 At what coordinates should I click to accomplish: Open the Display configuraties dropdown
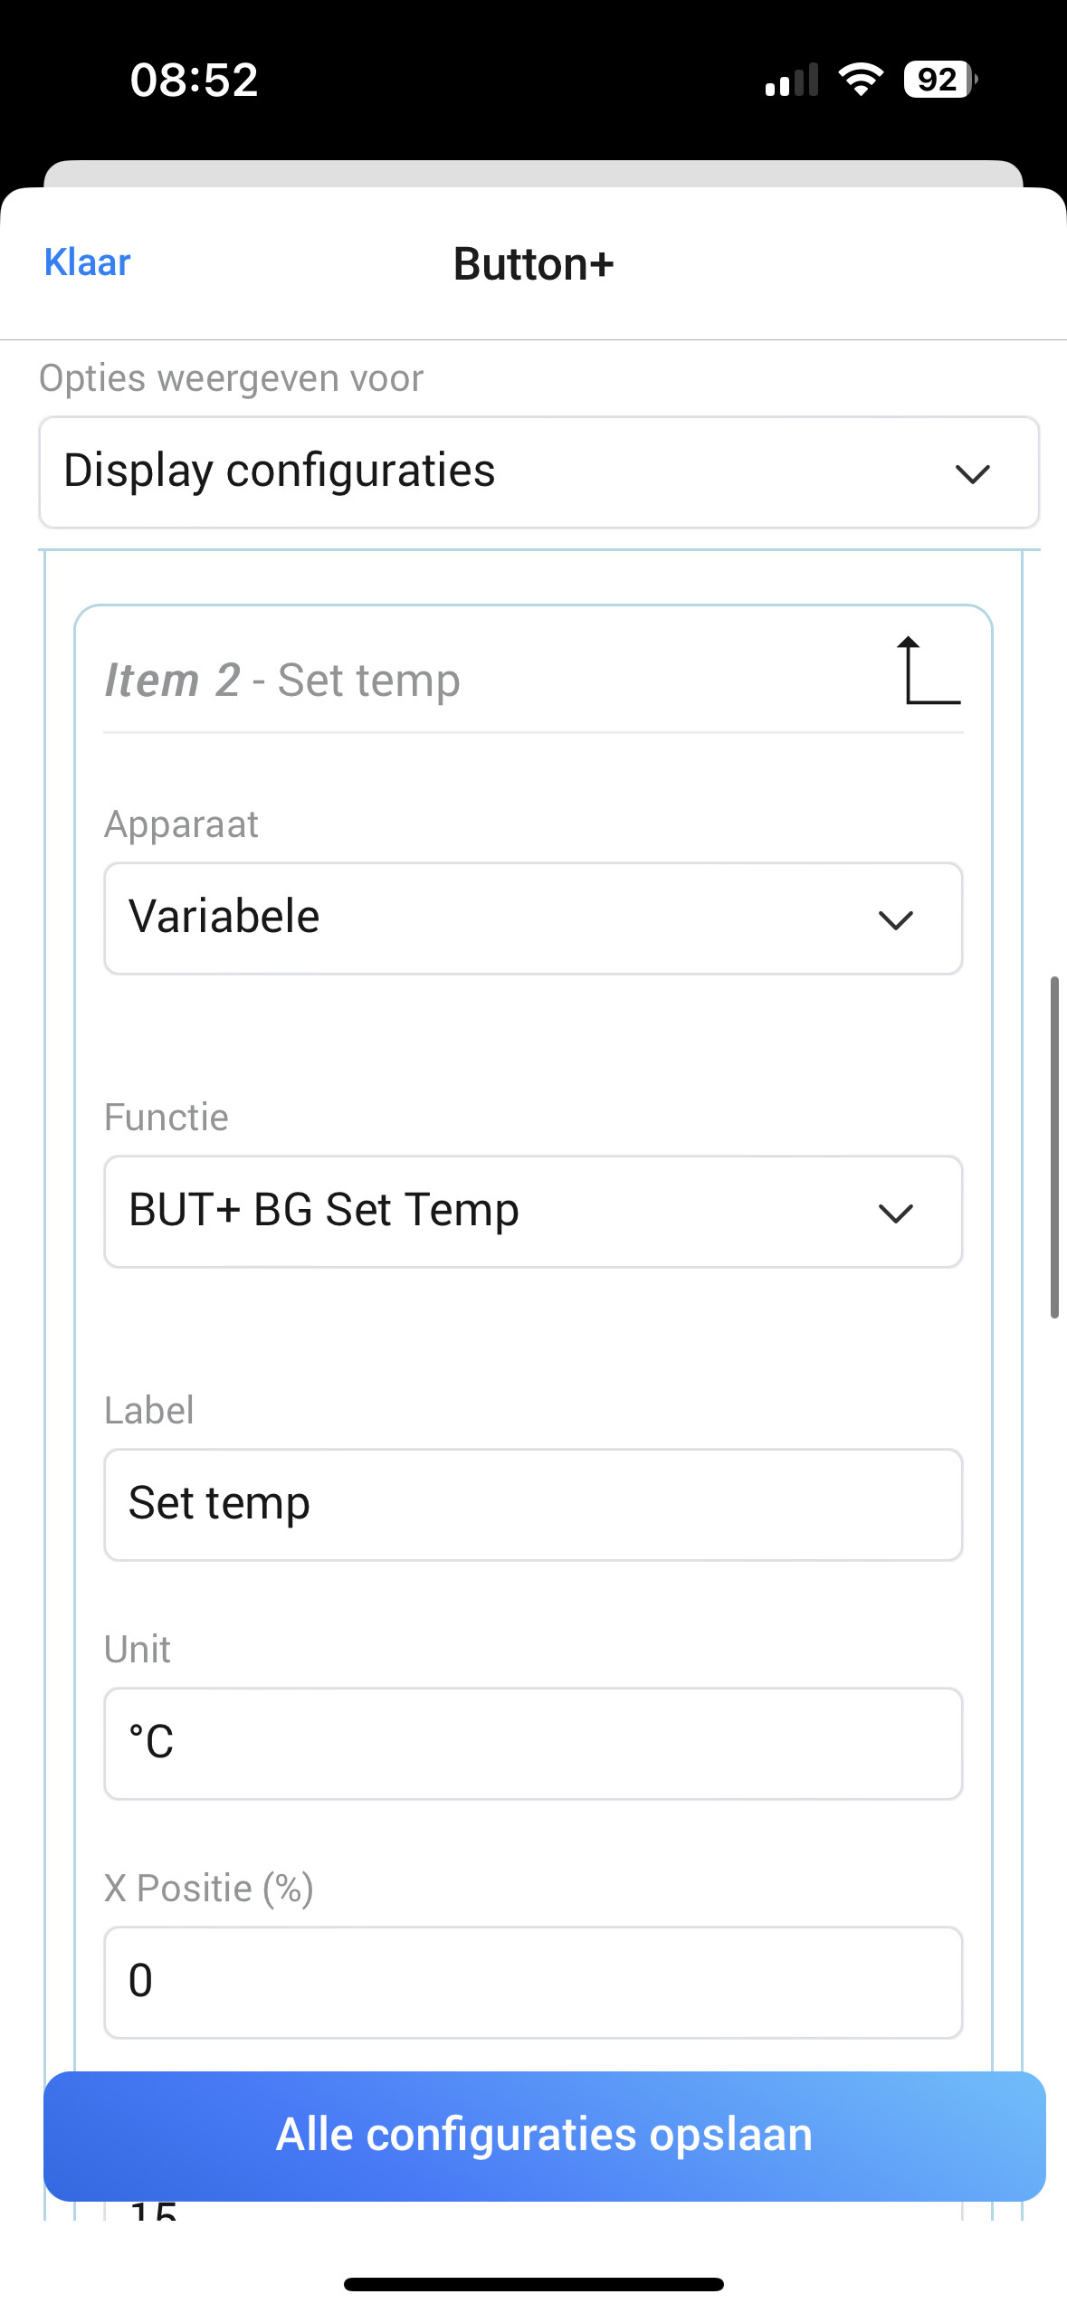(x=538, y=472)
